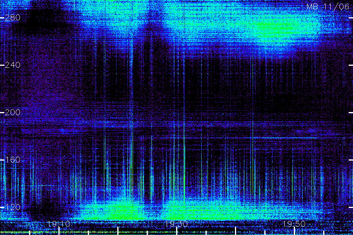
Task: Click the 200 frequency axis label
Action: coord(13,112)
